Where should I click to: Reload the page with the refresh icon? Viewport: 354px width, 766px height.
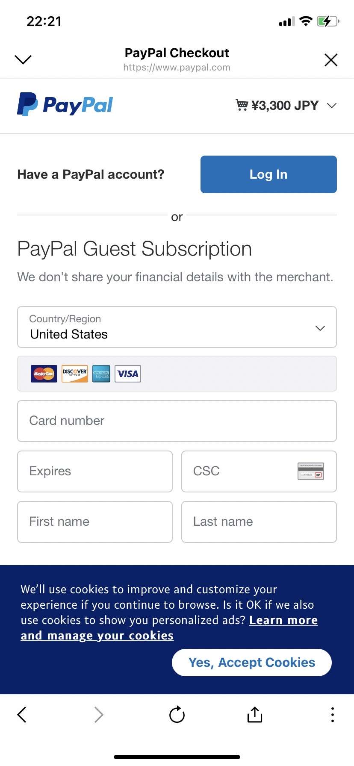(x=177, y=714)
